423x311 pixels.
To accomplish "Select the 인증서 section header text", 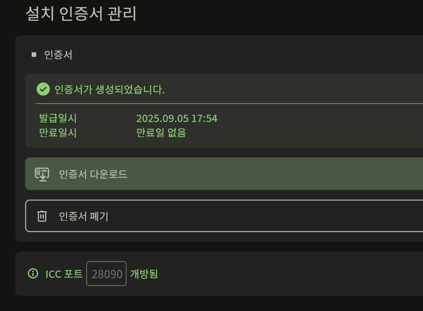I will (58, 55).
